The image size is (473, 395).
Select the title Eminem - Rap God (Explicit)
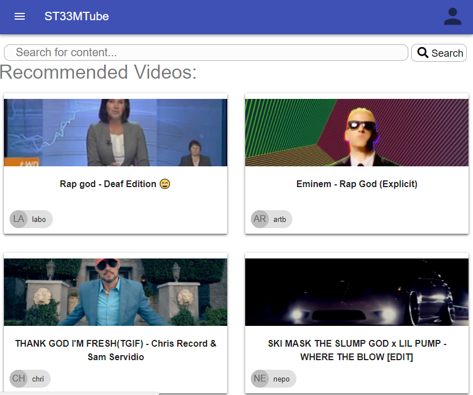pyautogui.click(x=357, y=184)
